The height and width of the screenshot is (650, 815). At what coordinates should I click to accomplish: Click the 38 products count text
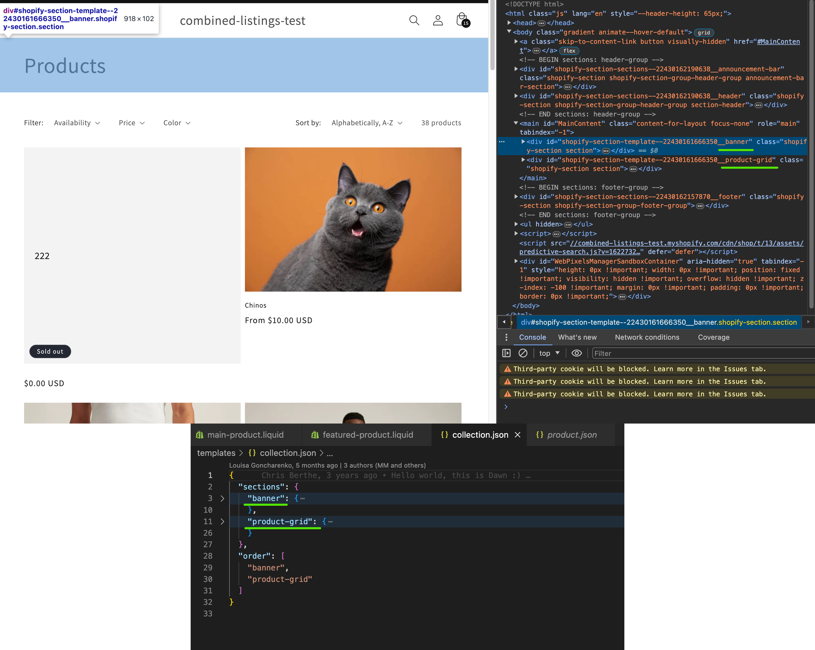click(x=441, y=123)
